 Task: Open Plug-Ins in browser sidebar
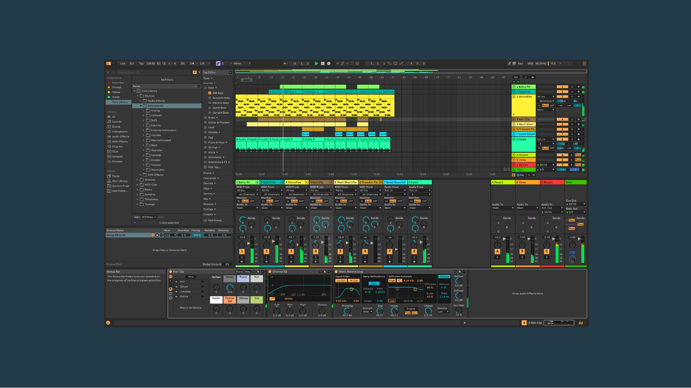pos(117,147)
